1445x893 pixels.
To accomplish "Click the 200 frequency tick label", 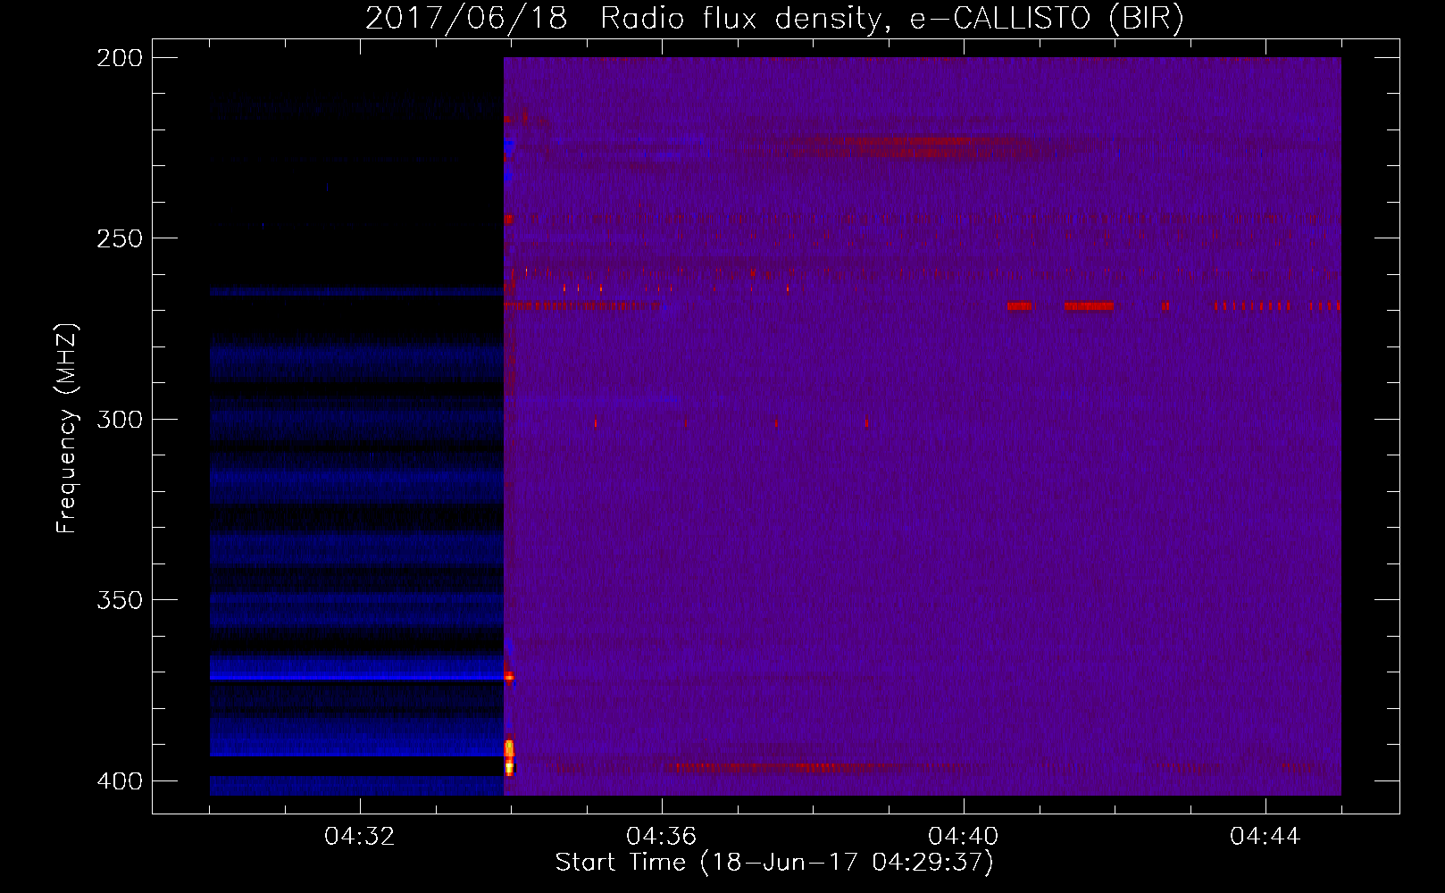I will click(119, 58).
